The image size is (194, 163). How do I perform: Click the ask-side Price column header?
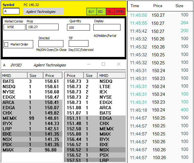pyautogui.click(x=74, y=76)
